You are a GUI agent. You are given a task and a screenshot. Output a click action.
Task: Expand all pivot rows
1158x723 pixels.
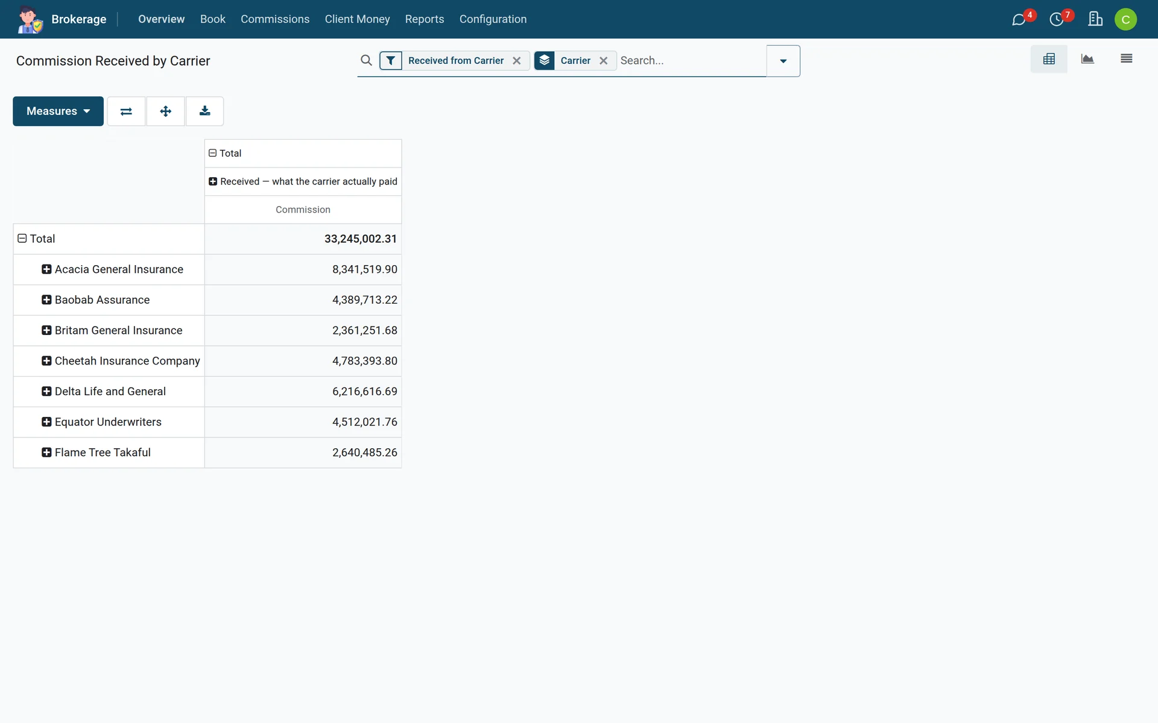click(165, 111)
